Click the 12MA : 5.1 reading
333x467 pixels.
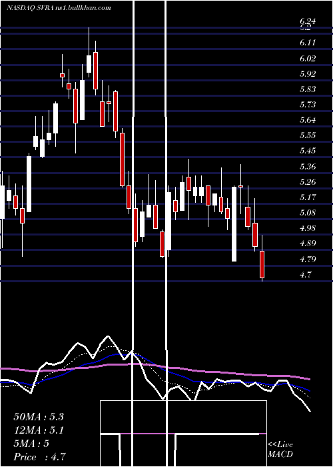(39, 430)
